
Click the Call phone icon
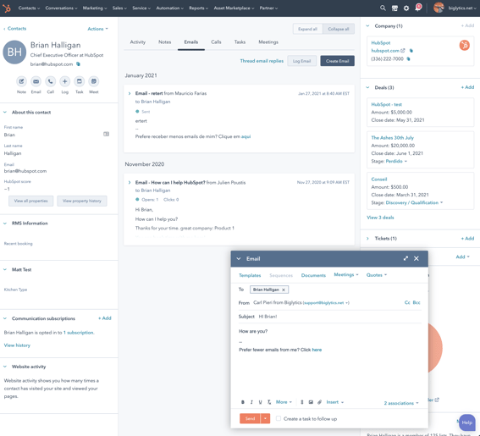click(51, 81)
